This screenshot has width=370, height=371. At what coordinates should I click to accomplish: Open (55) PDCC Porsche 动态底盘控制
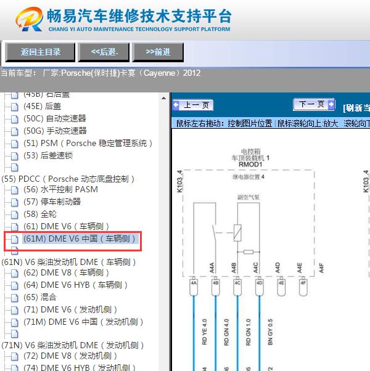point(68,179)
